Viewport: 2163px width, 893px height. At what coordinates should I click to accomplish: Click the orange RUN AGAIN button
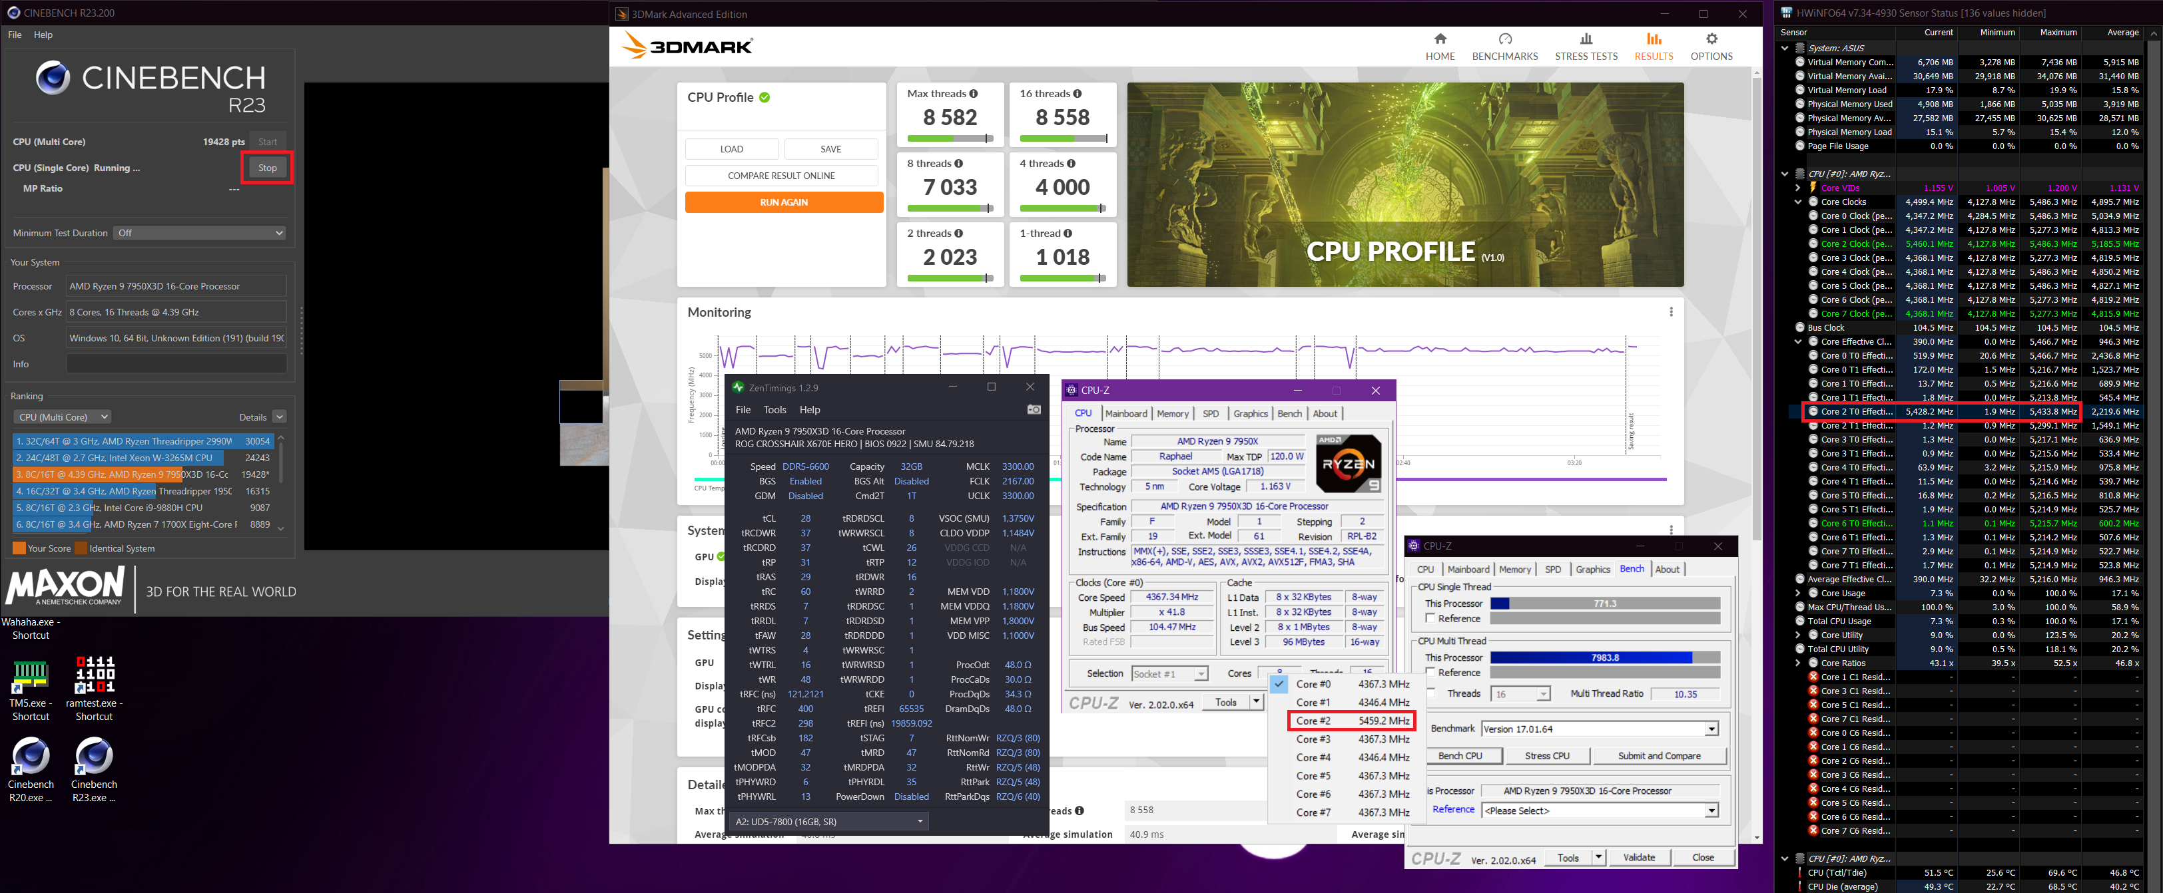[x=783, y=202]
